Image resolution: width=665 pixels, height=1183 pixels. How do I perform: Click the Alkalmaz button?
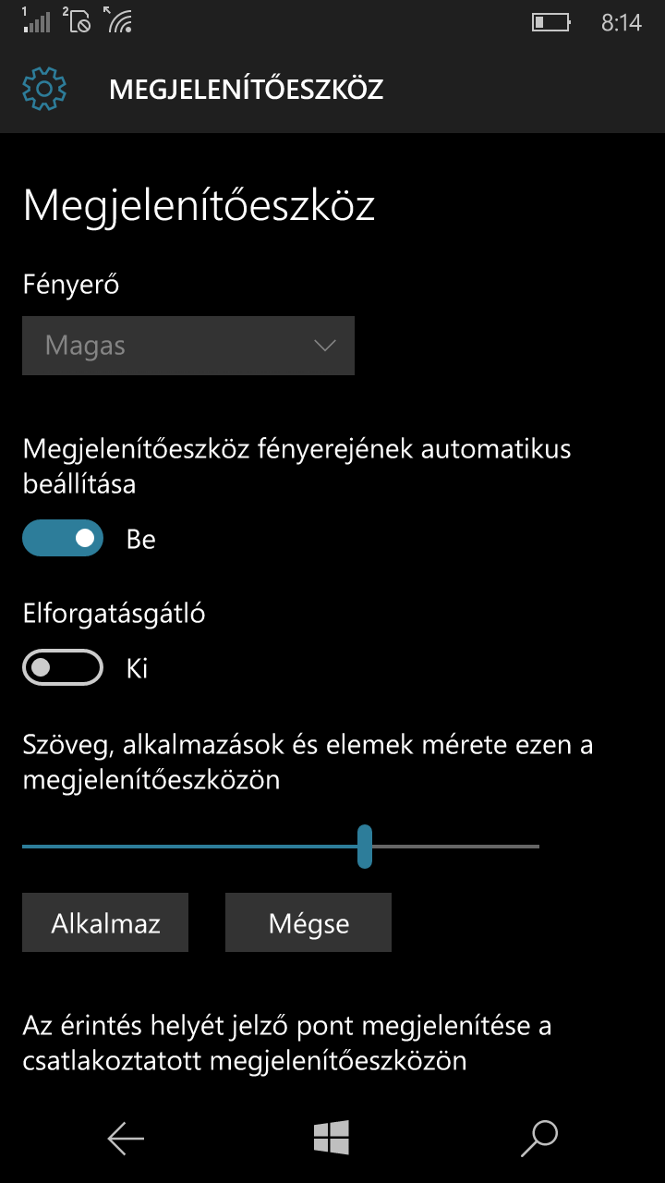pyautogui.click(x=105, y=922)
